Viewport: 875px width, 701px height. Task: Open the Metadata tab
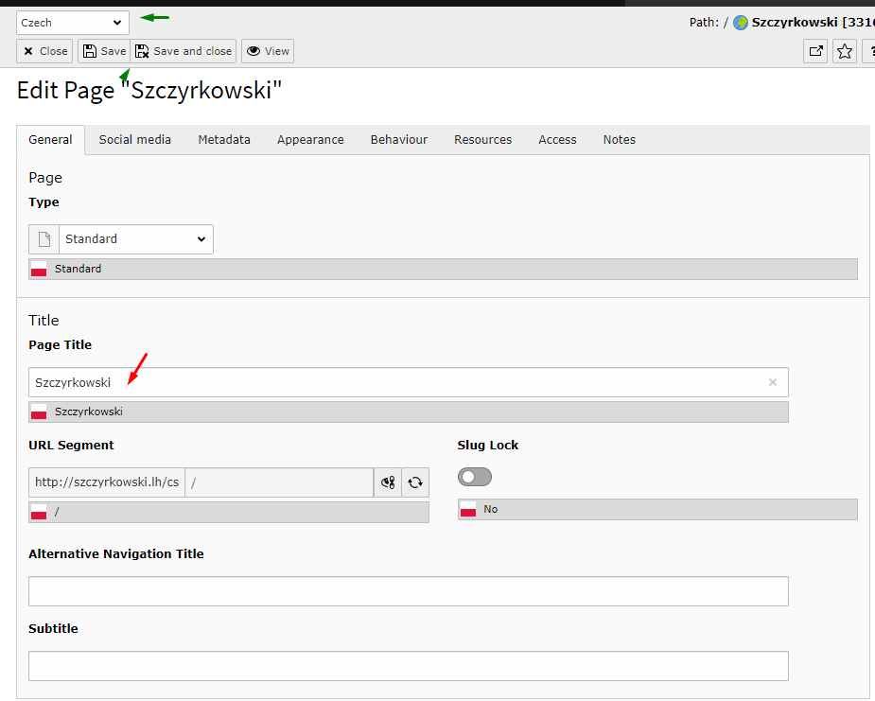click(224, 139)
